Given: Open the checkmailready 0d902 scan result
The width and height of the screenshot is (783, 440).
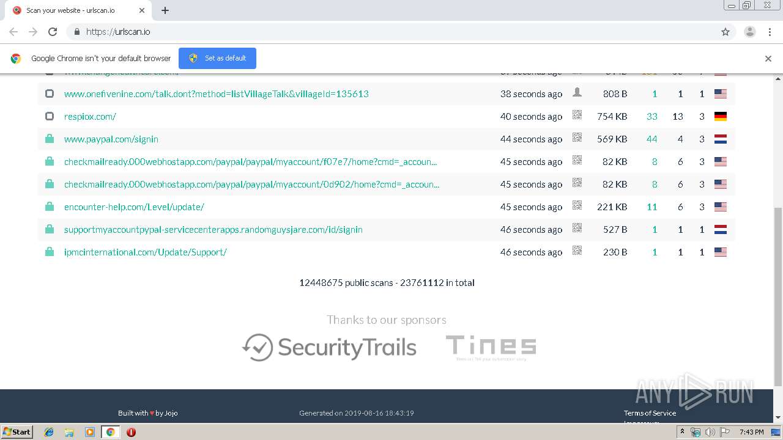Looking at the screenshot, I should (x=252, y=185).
